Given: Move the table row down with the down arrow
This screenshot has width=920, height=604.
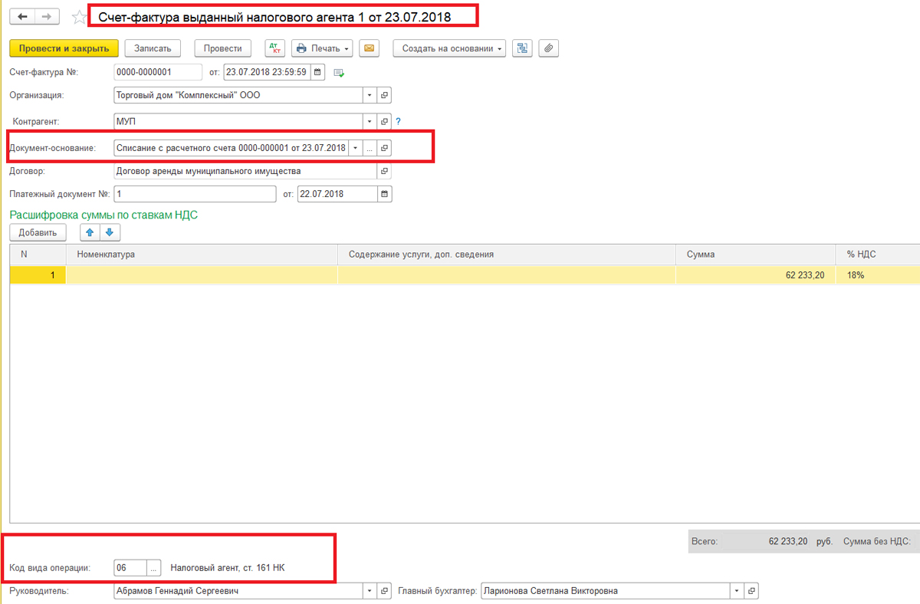Looking at the screenshot, I should coord(109,232).
